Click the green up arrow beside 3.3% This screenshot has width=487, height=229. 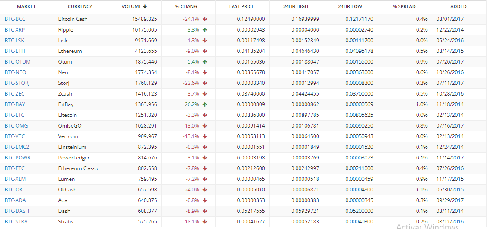pyautogui.click(x=205, y=30)
